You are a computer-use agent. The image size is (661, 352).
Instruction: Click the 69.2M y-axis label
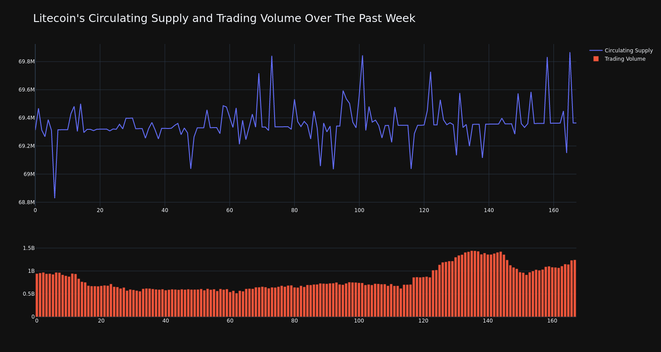(x=26, y=146)
